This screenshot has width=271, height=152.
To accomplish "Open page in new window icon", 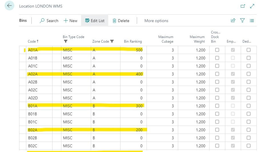I will (x=243, y=6).
